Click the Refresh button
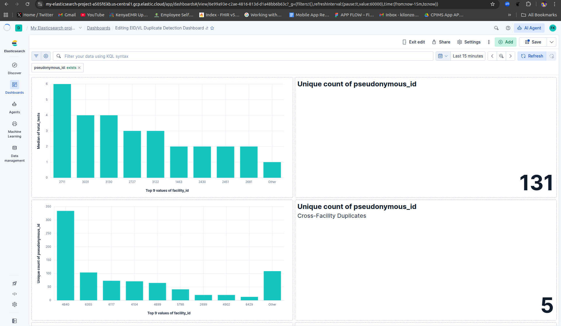 coord(532,56)
